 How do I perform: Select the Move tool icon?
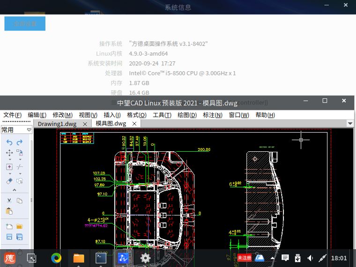pos(9,153)
